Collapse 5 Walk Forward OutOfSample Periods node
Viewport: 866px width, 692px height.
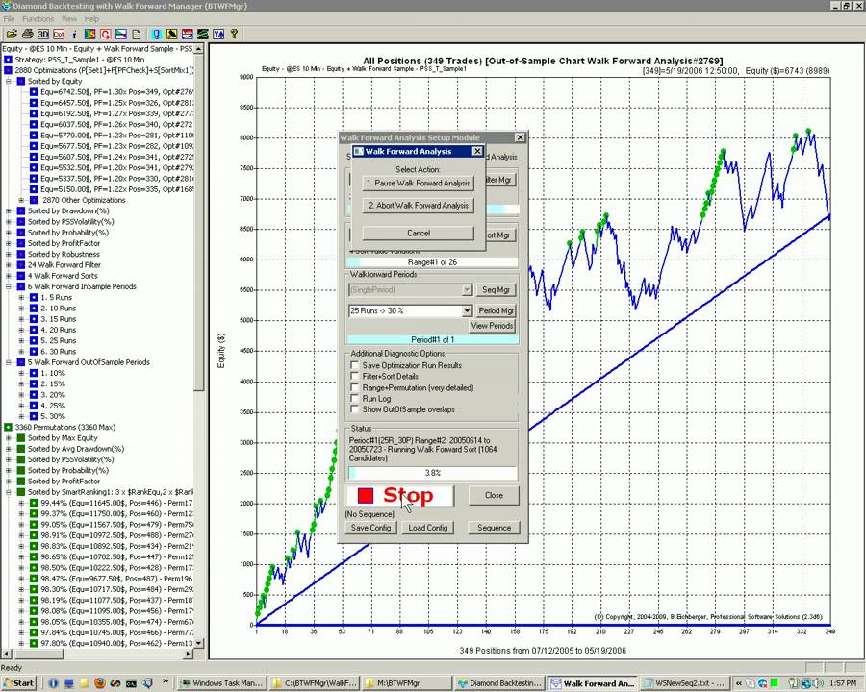coord(9,362)
